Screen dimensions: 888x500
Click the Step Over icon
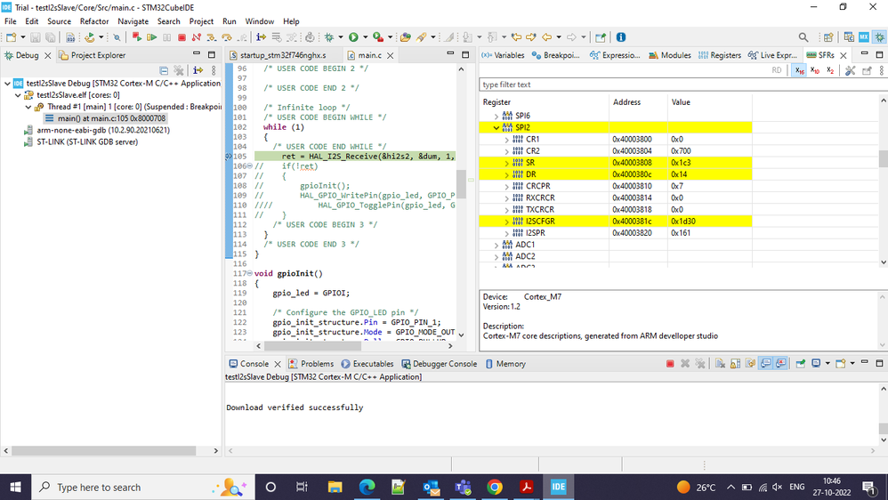coord(227,37)
